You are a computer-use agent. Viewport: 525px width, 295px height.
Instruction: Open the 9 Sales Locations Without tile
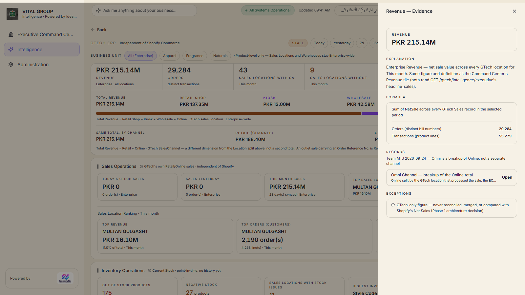340,77
